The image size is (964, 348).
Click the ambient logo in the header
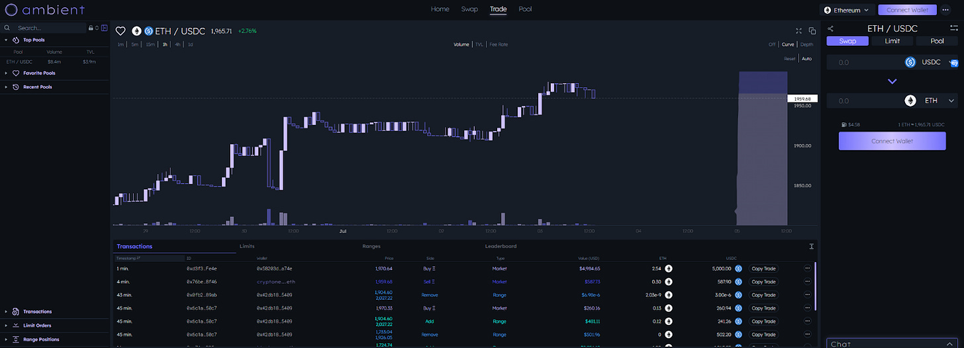coord(45,9)
